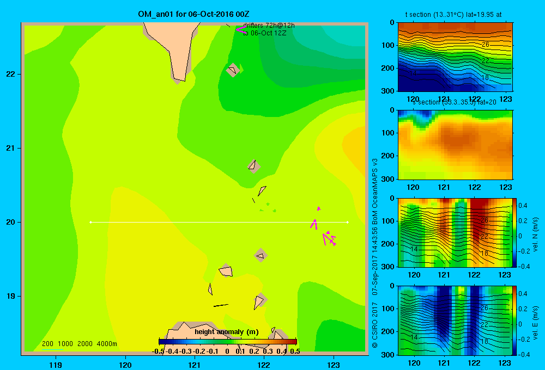Image resolution: width=545 pixels, height=370 pixels.
Task: Click the '26' isotherm label in temperature section
Action: point(486,45)
